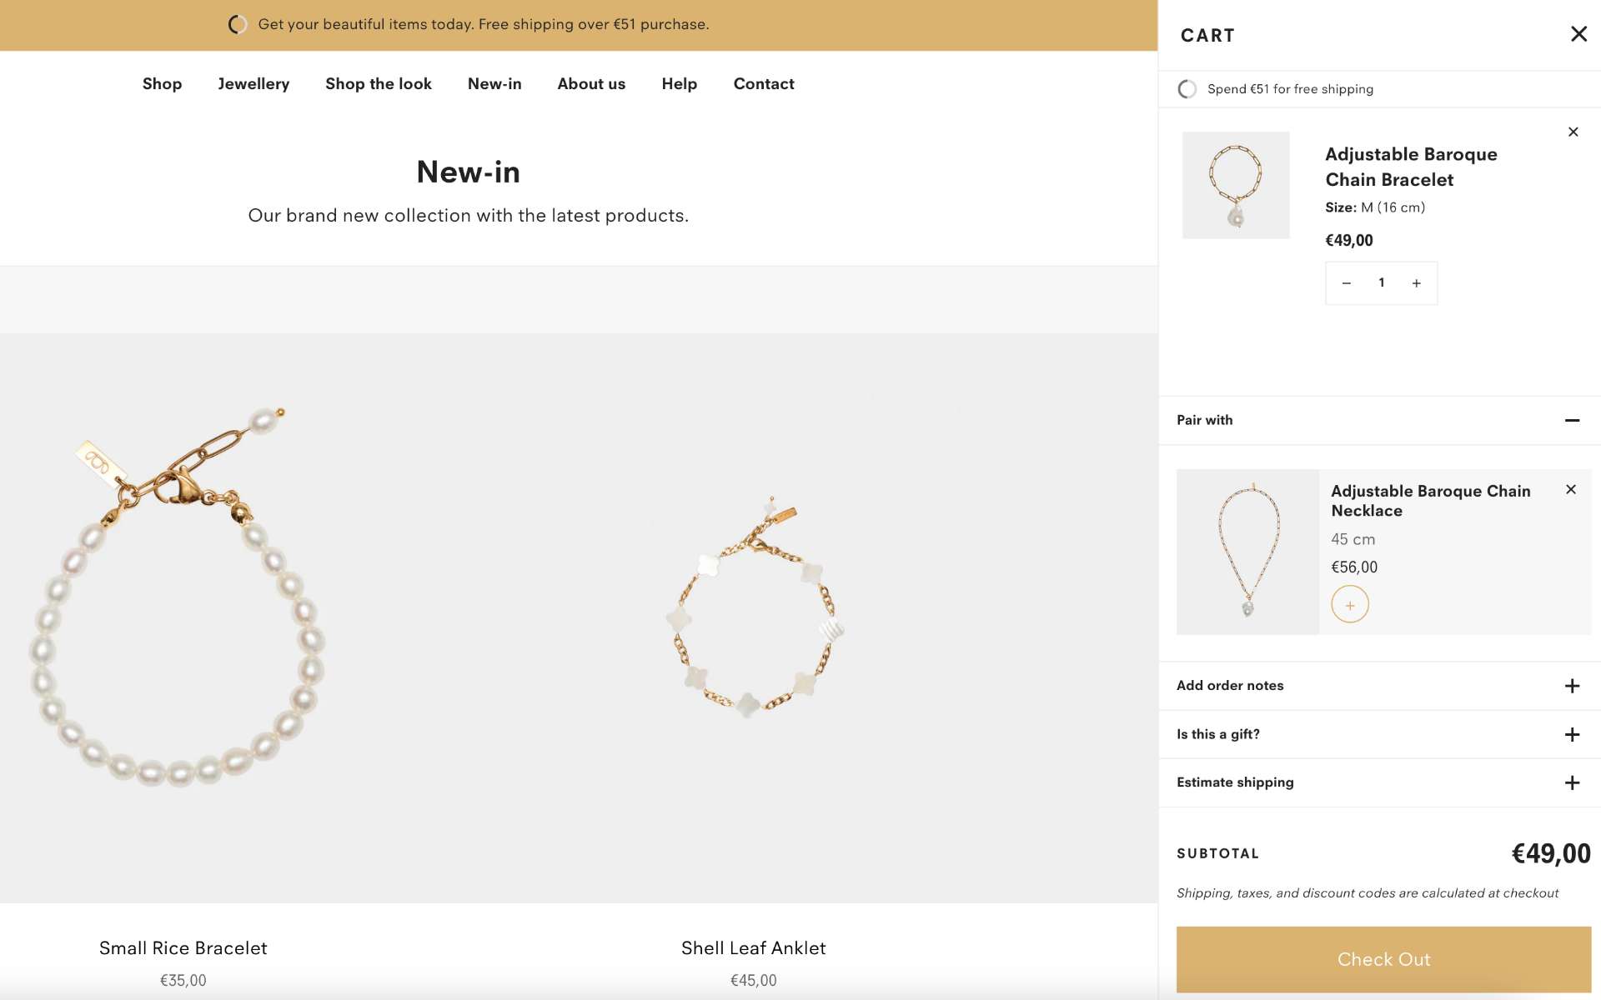Click the free shipping progress circle in cart

coord(1187,89)
